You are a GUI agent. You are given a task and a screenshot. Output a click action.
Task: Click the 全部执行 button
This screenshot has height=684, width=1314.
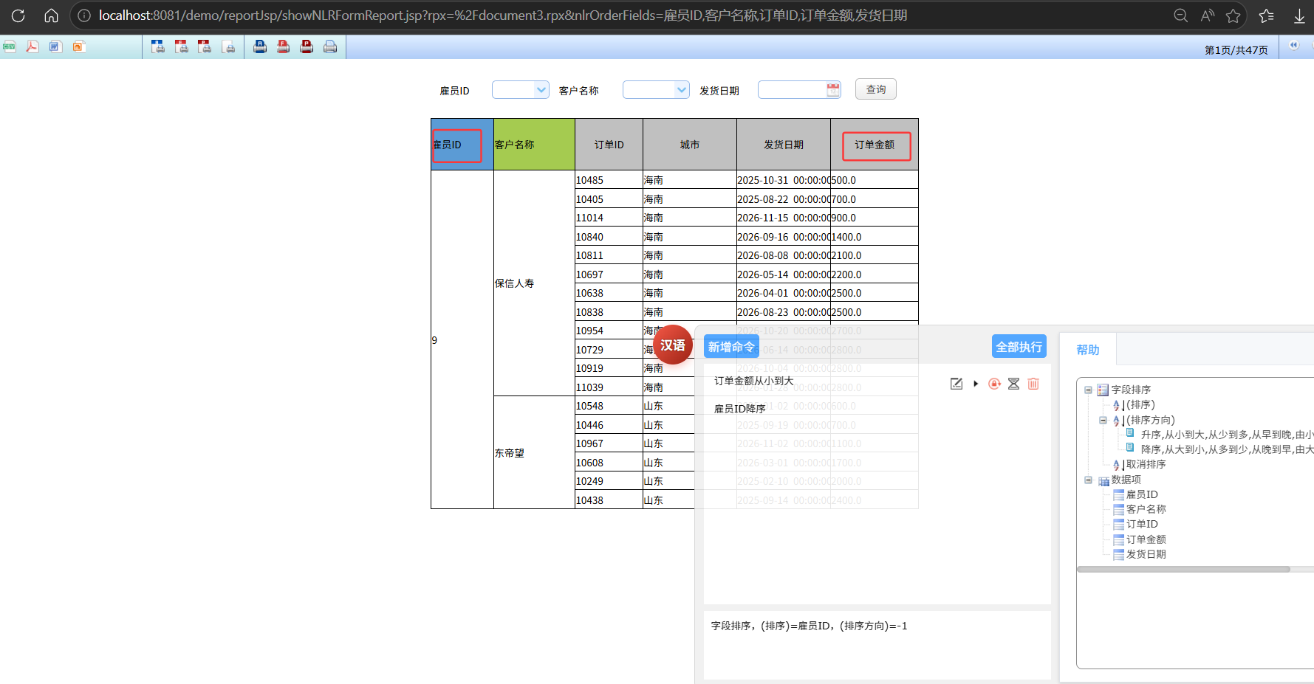pyautogui.click(x=1019, y=347)
